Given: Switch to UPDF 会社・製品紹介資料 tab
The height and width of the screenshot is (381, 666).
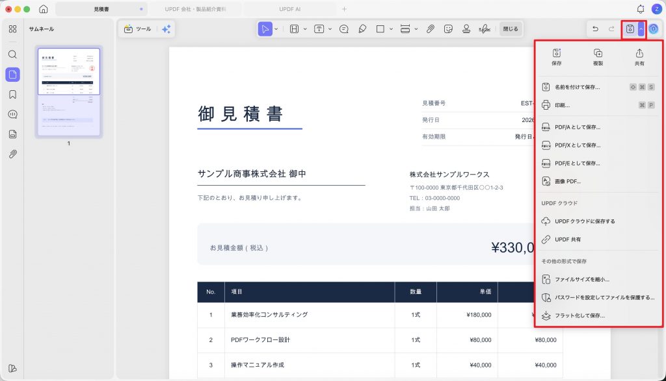Looking at the screenshot, I should (195, 9).
